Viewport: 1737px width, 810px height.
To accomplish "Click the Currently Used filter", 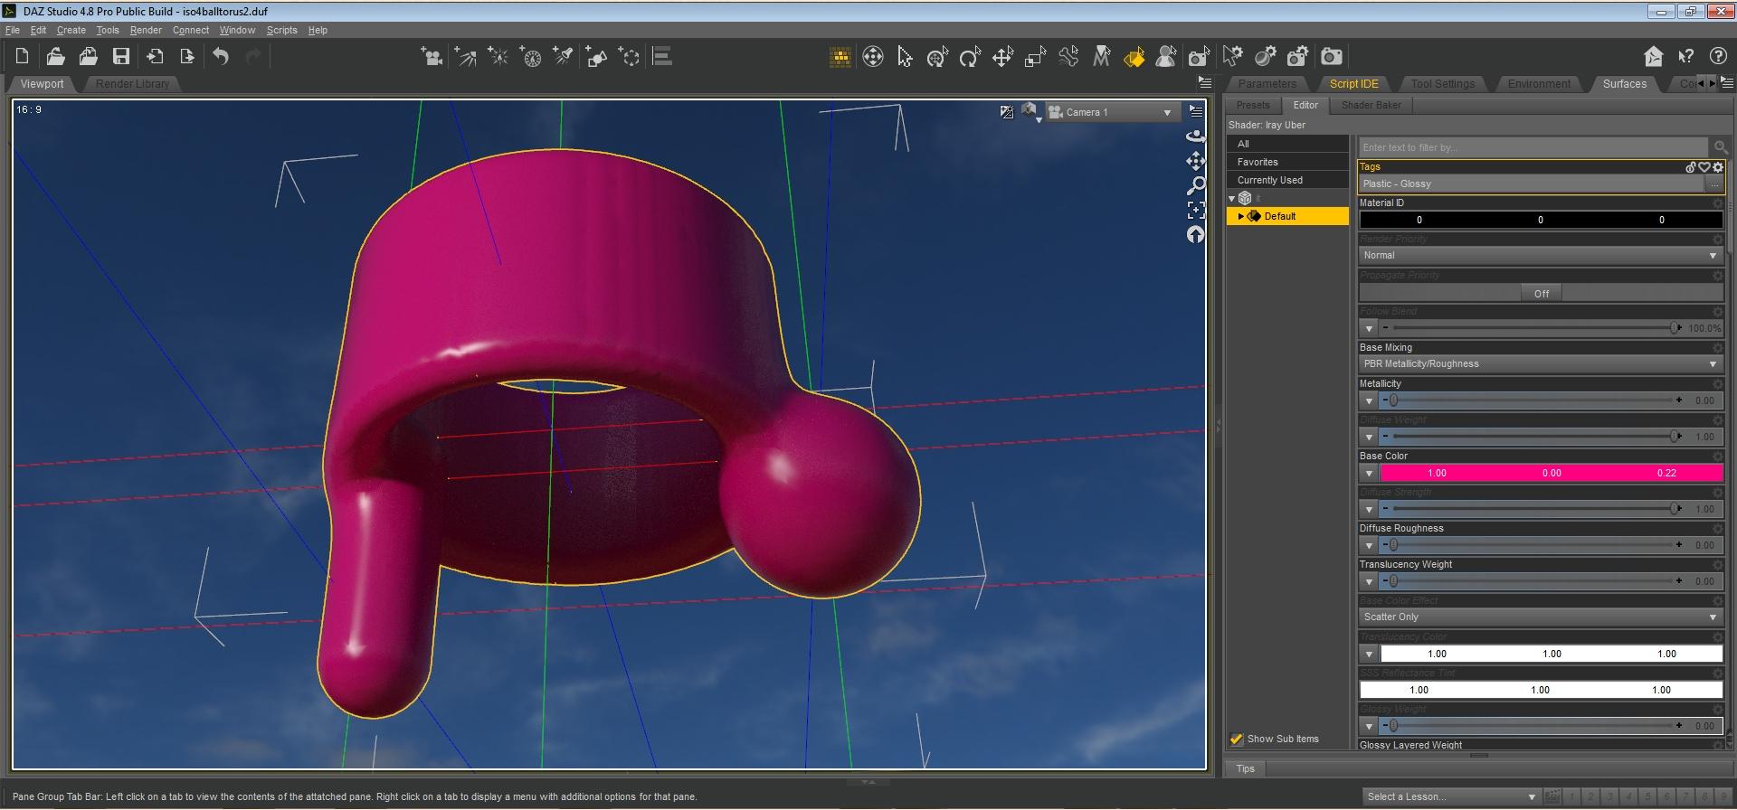I will pyautogui.click(x=1269, y=180).
